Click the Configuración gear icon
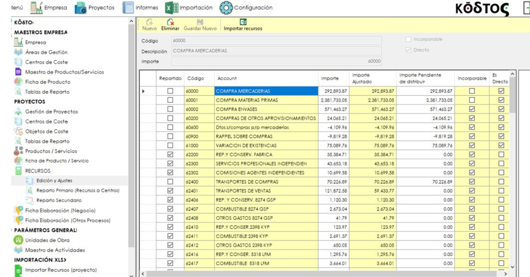530x277 pixels. (x=225, y=8)
